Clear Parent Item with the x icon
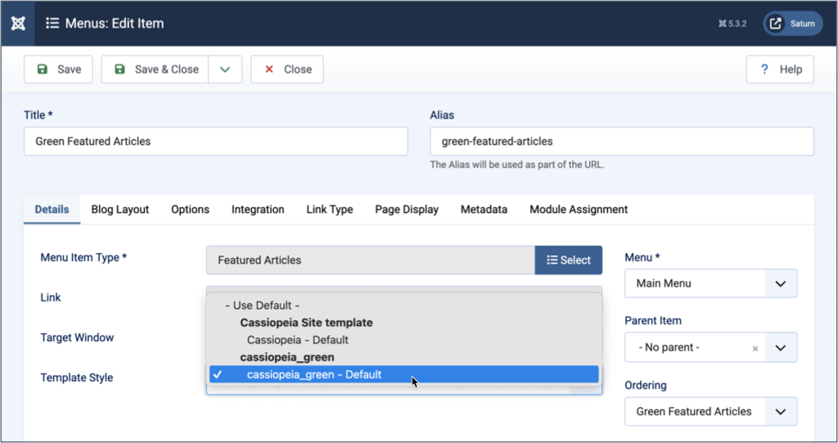838x443 pixels. pos(755,348)
